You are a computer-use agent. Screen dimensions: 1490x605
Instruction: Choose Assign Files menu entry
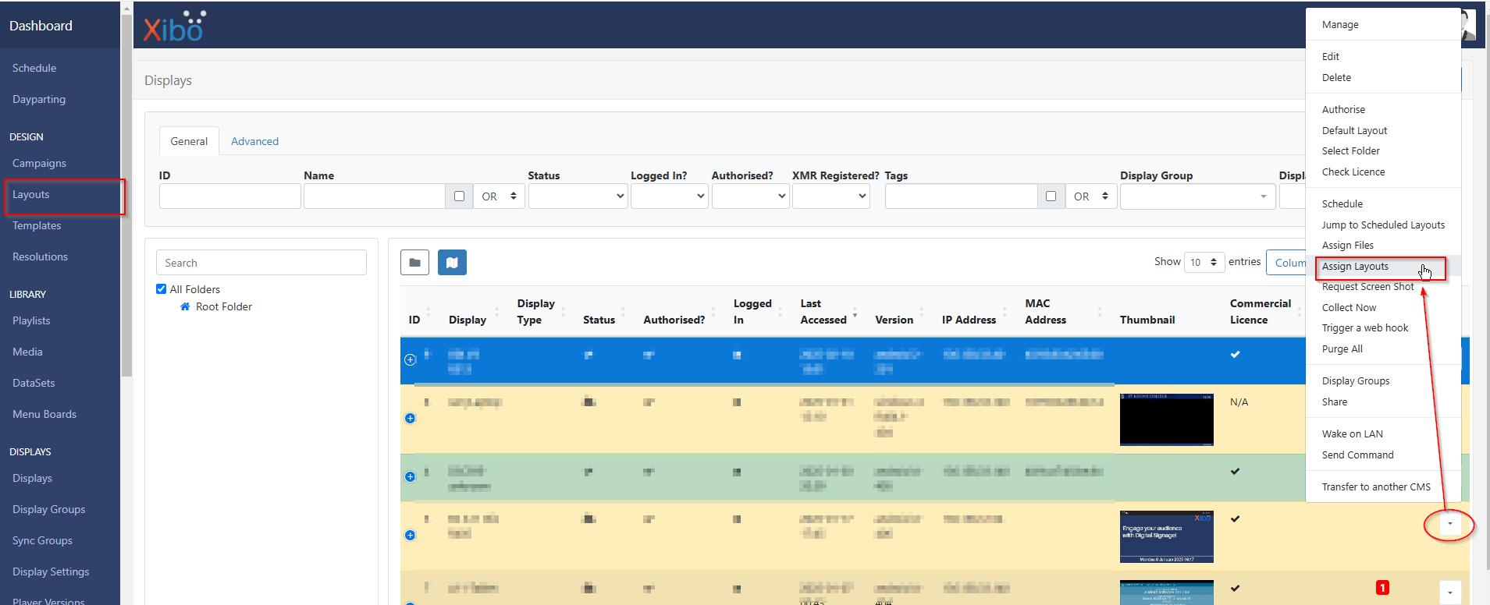(x=1347, y=246)
